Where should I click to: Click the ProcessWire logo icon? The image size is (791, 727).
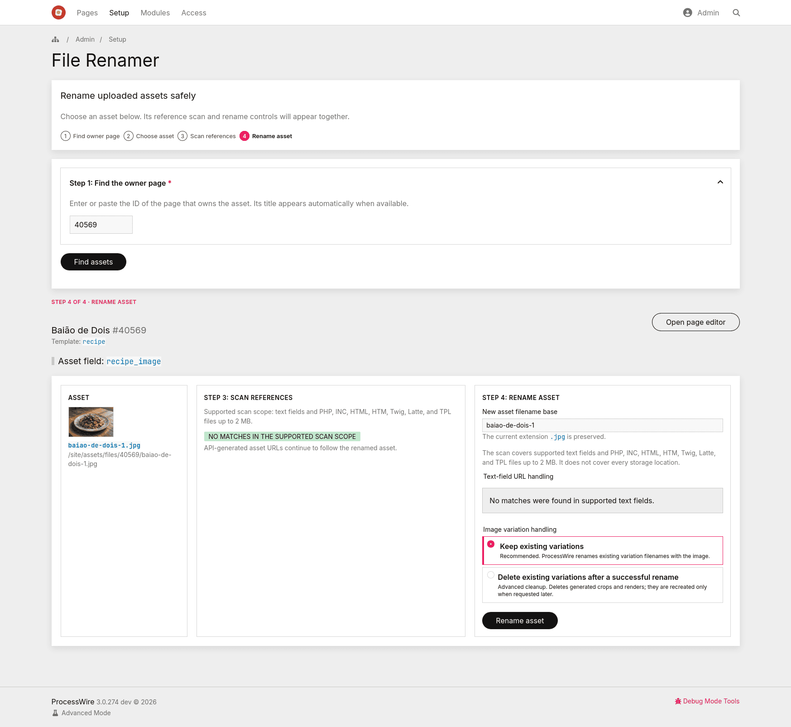click(58, 13)
